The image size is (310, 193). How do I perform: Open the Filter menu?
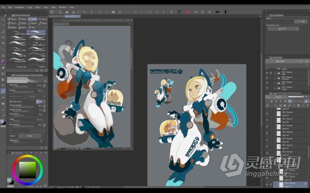(x=54, y=7)
